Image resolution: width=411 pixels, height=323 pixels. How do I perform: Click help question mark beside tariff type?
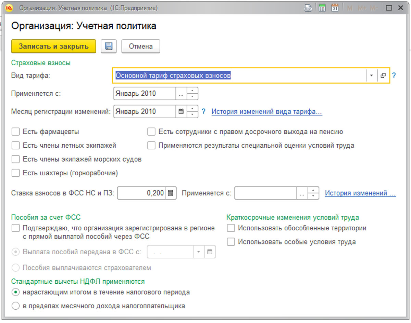[x=394, y=76]
